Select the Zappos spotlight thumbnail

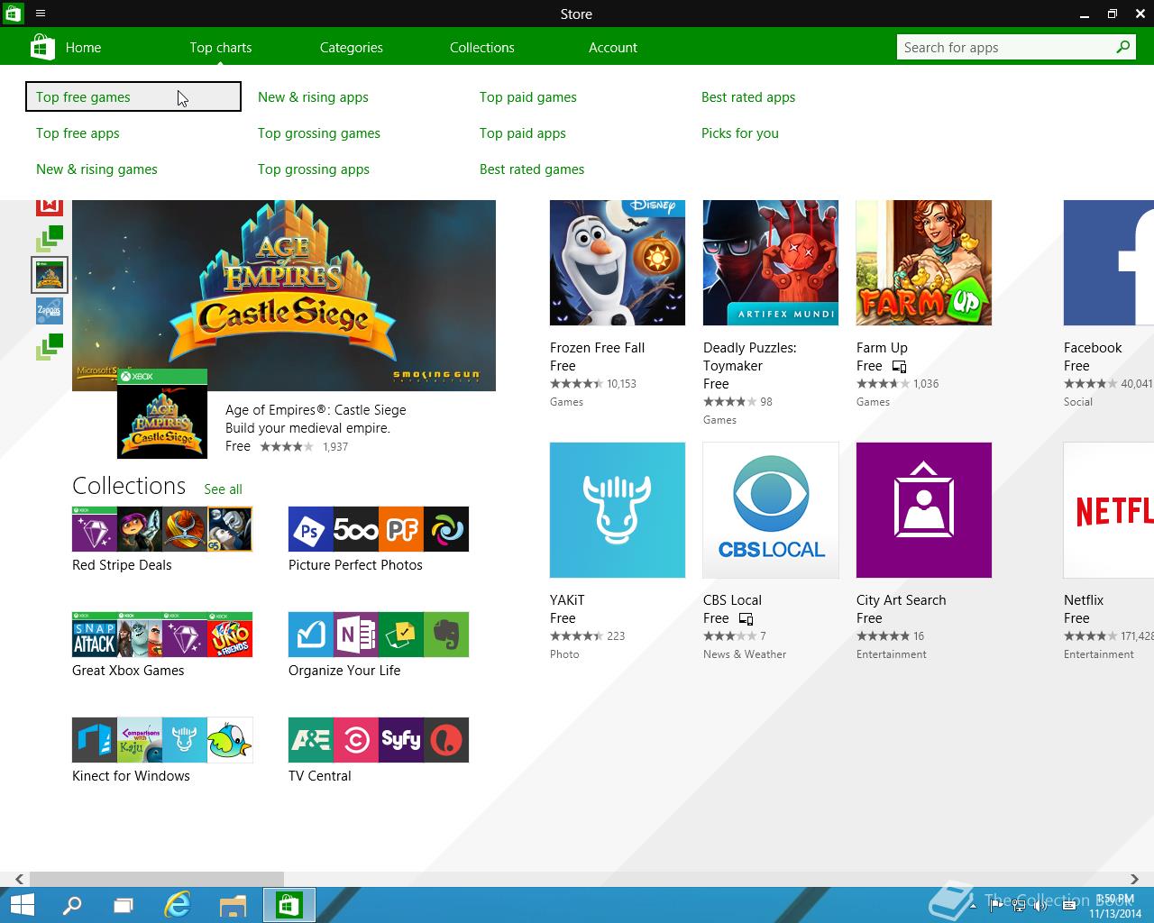[x=50, y=311]
